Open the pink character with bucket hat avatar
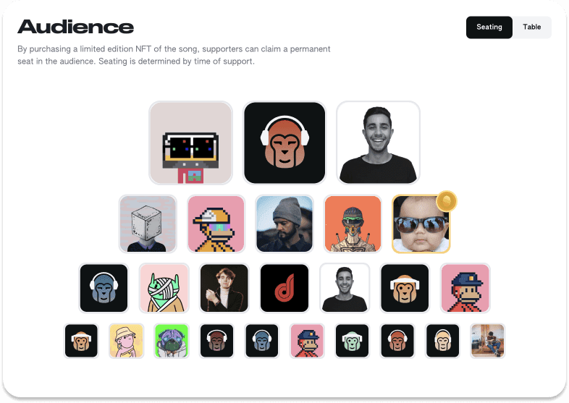Image resolution: width=569 pixels, height=403 pixels. point(126,341)
